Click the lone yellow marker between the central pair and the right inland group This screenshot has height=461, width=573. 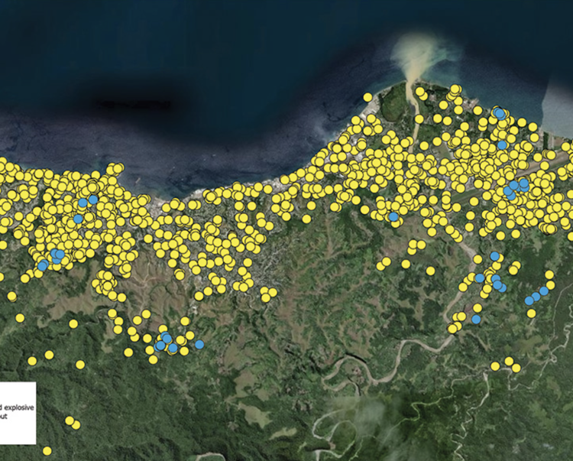coord(431,271)
